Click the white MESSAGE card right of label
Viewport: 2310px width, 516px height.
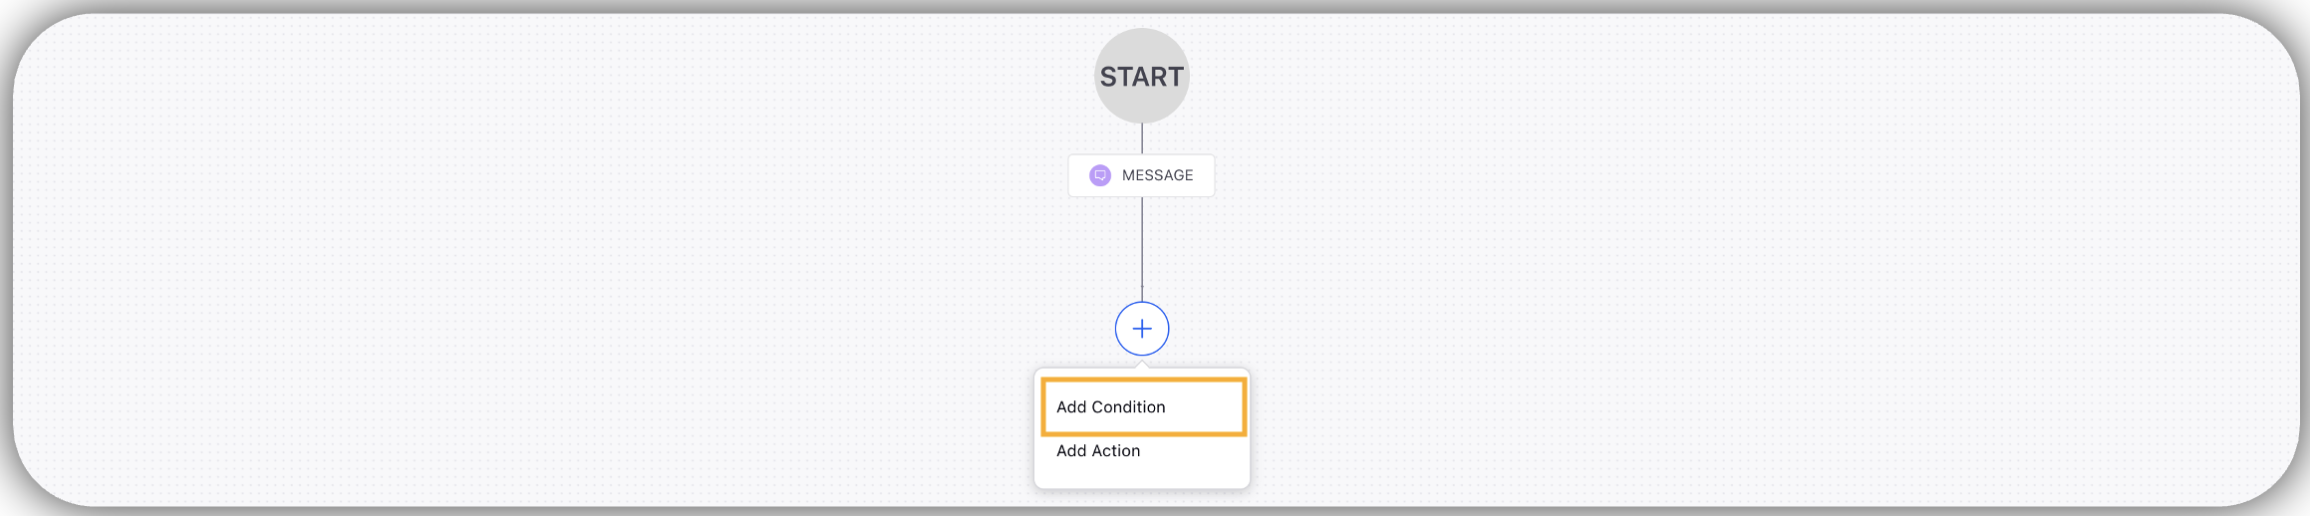click(x=1204, y=175)
